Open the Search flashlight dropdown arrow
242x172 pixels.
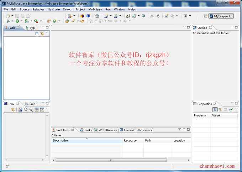(78, 21)
